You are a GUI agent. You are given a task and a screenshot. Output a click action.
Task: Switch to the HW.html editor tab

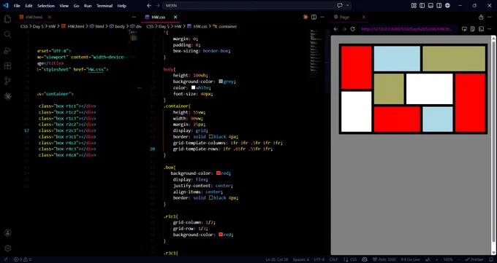(34, 17)
